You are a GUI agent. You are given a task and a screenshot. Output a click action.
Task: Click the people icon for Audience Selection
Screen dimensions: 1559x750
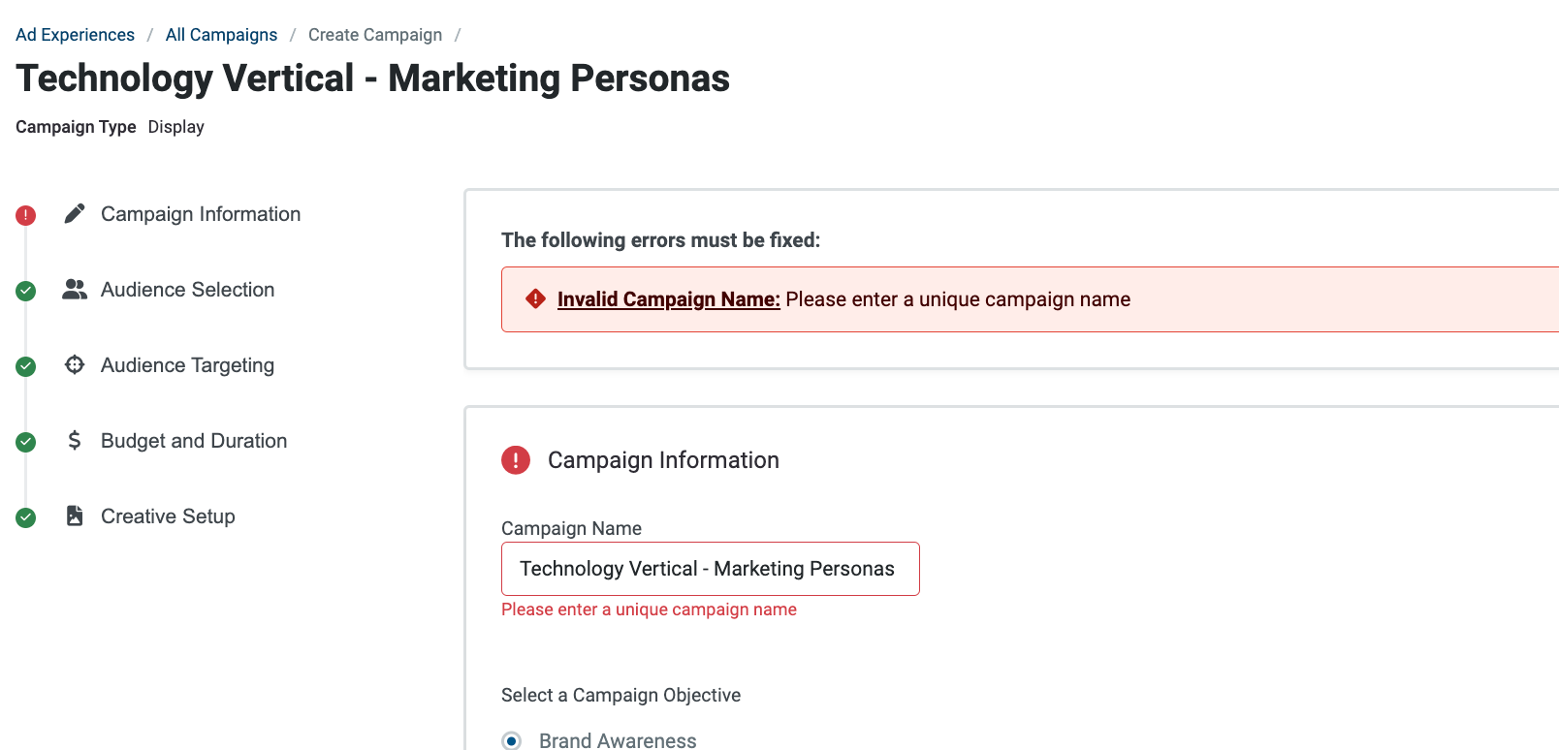click(75, 289)
